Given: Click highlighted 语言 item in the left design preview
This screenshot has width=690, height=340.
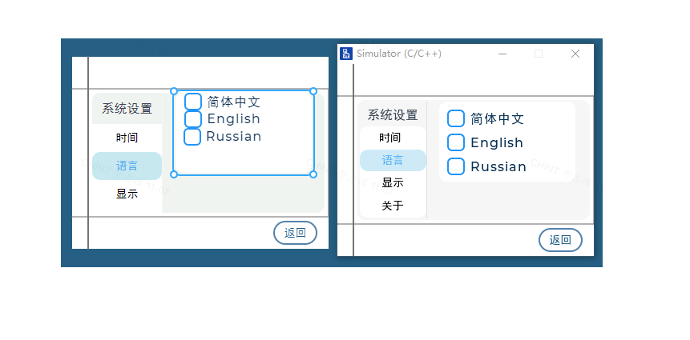Looking at the screenshot, I should tap(127, 166).
